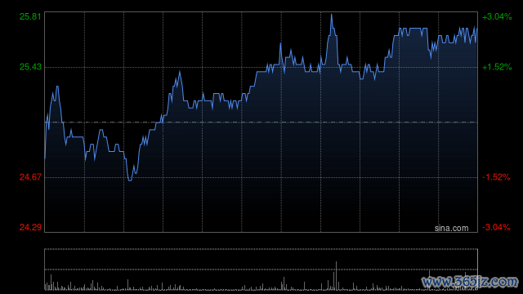The width and height of the screenshot is (523, 294).
Task: Click the +1.52% percentage label
Action: tap(497, 67)
